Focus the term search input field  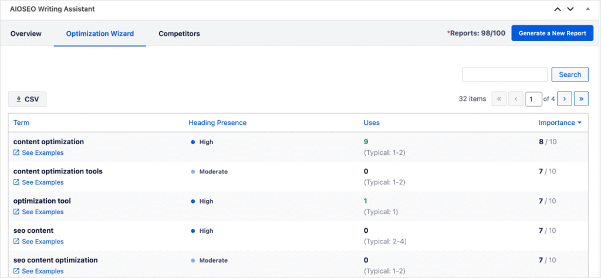pyautogui.click(x=504, y=74)
